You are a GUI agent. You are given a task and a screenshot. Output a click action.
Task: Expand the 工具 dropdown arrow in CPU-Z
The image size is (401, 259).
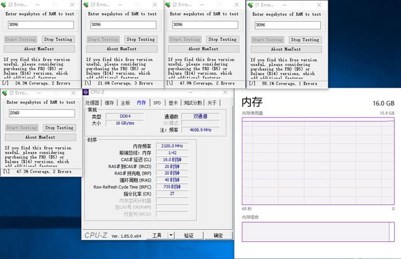click(171, 235)
